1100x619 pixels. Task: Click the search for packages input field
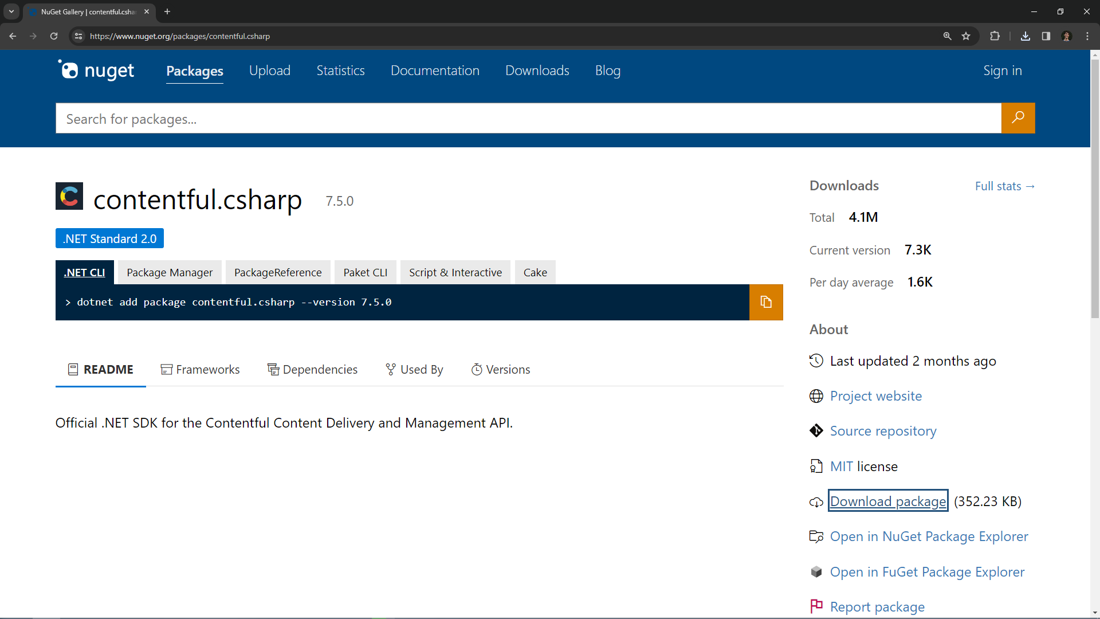529,119
